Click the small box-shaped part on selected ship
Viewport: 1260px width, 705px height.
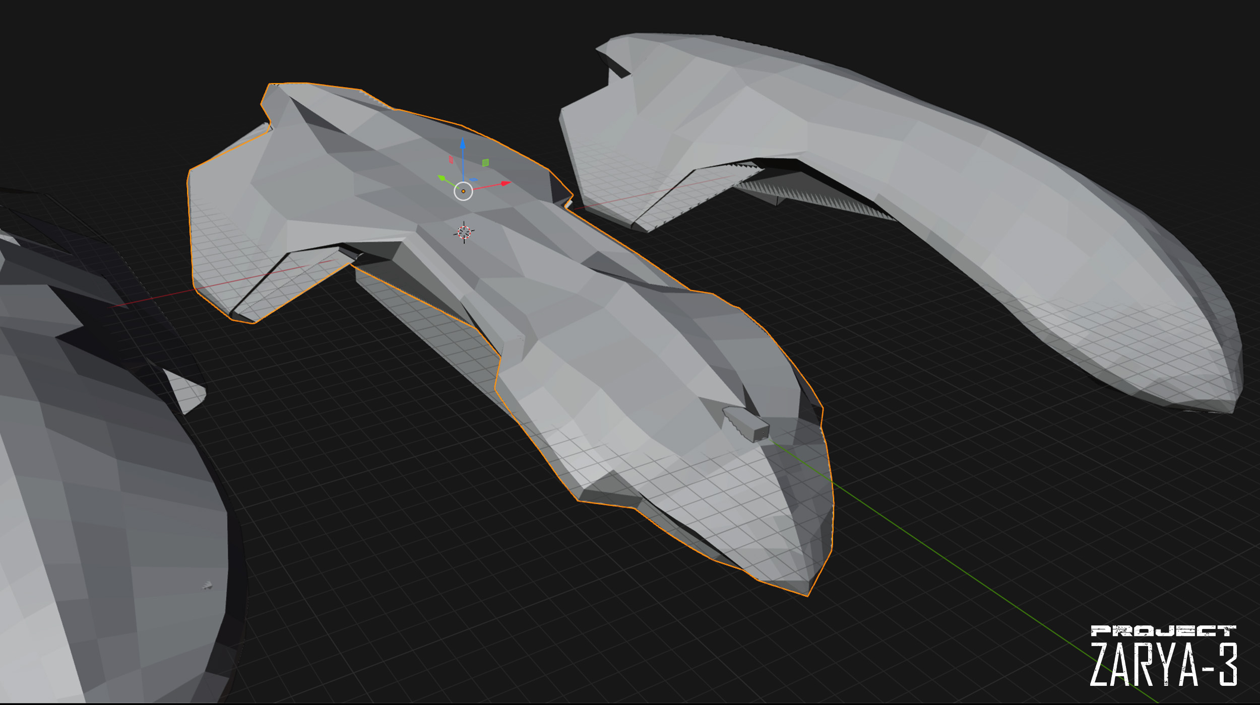(x=746, y=424)
